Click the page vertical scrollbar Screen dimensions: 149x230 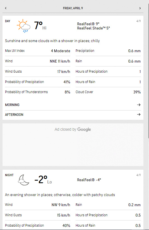[x=148, y=70]
